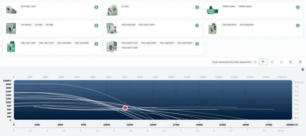Screen dimensions: 306x136
Task: Click the red operating point marker on chart
Action: (x=125, y=108)
